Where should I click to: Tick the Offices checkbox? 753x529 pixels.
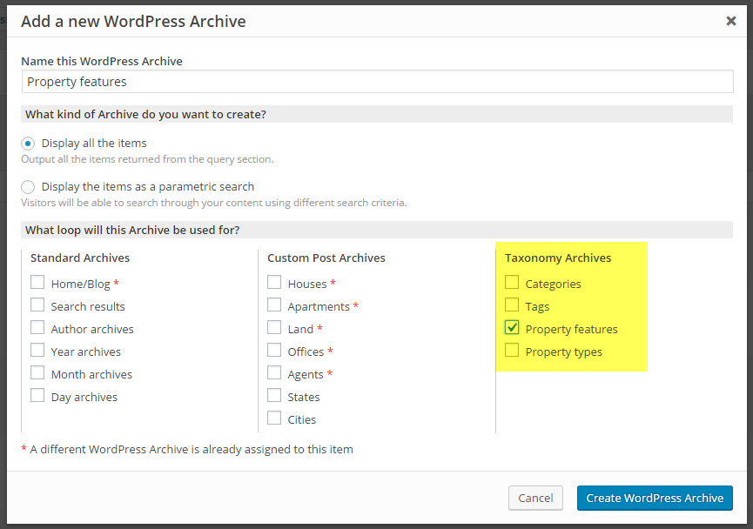(274, 350)
